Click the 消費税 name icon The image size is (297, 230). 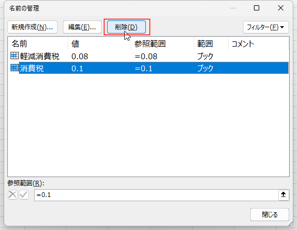tap(15, 68)
